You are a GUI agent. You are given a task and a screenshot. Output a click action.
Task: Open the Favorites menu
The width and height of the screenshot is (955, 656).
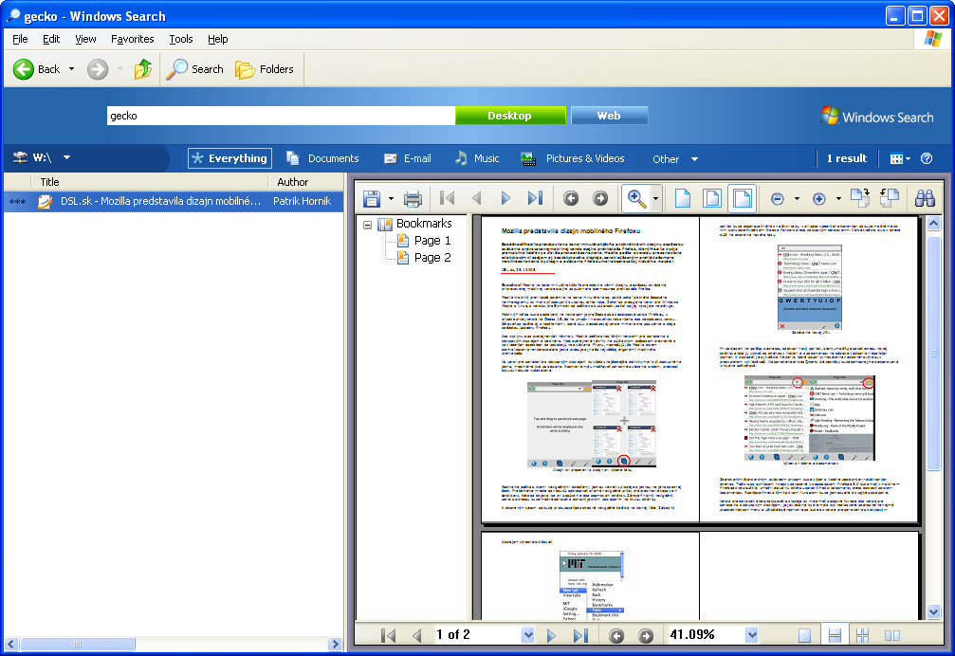point(132,39)
